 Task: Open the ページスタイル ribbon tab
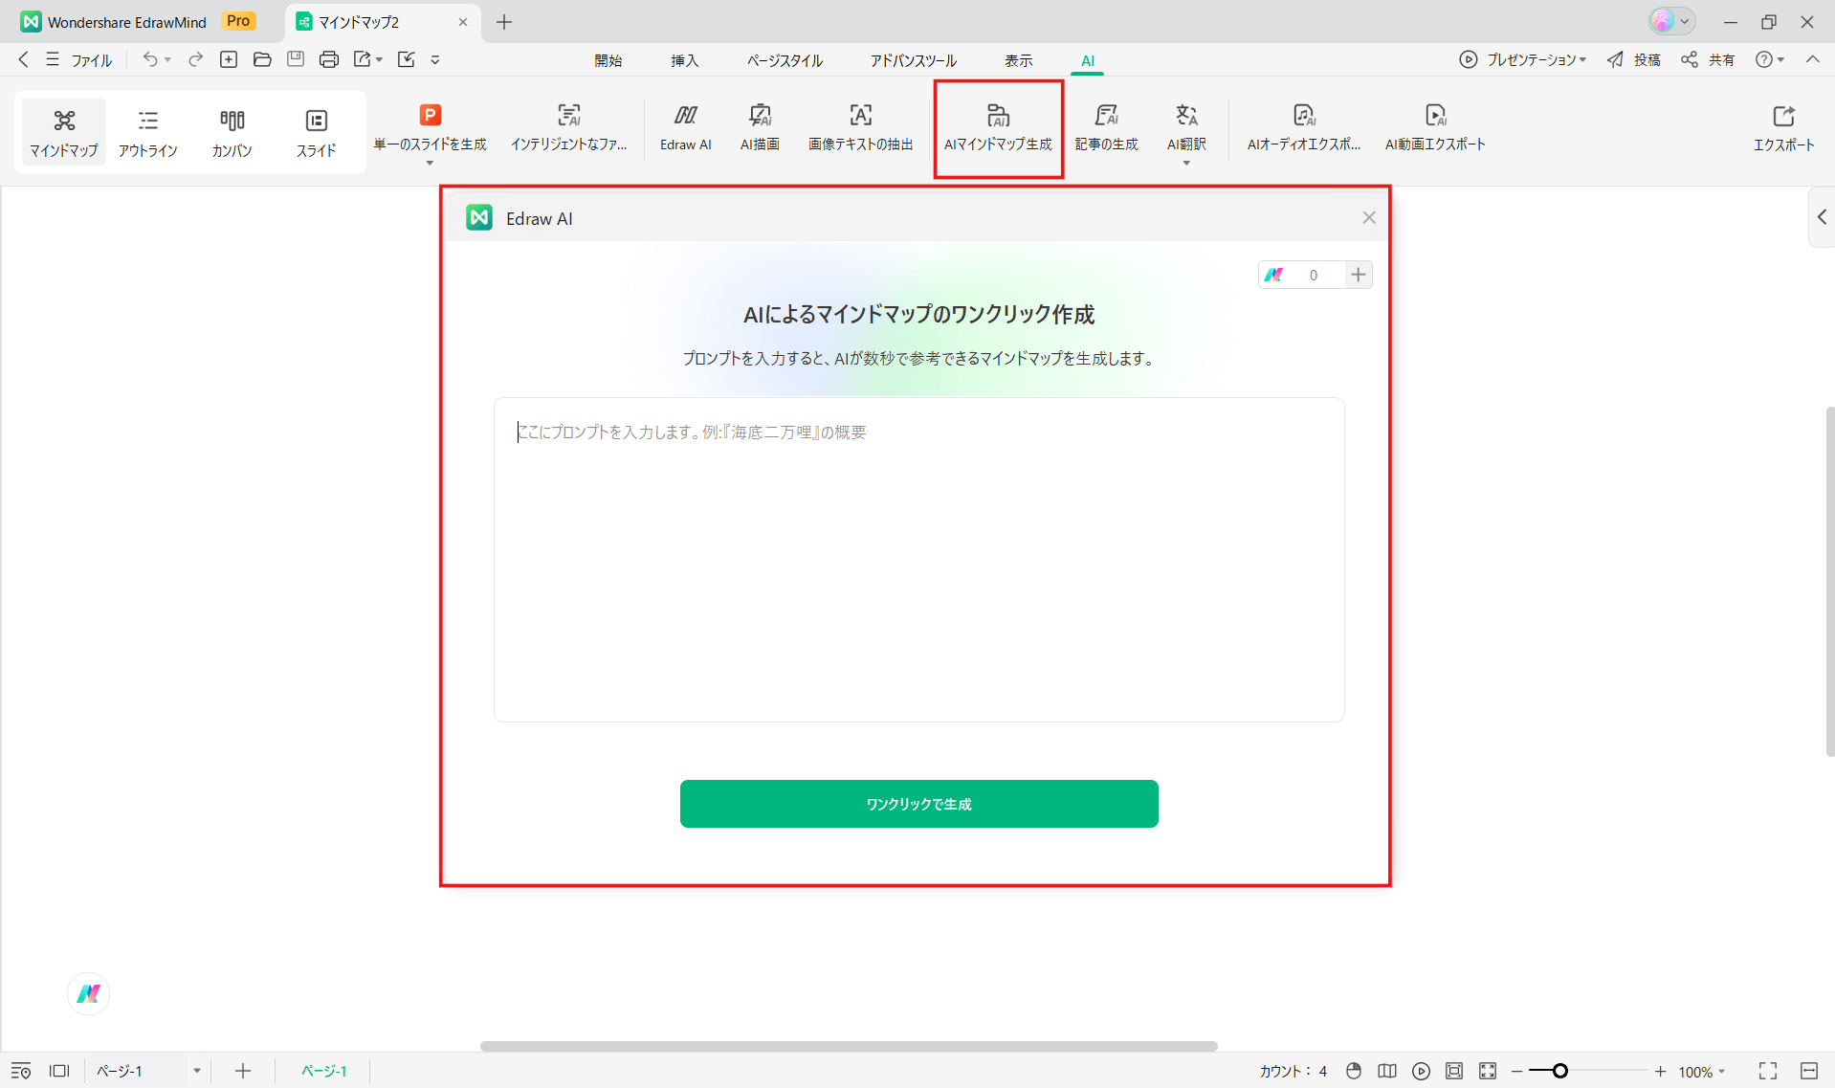click(785, 60)
